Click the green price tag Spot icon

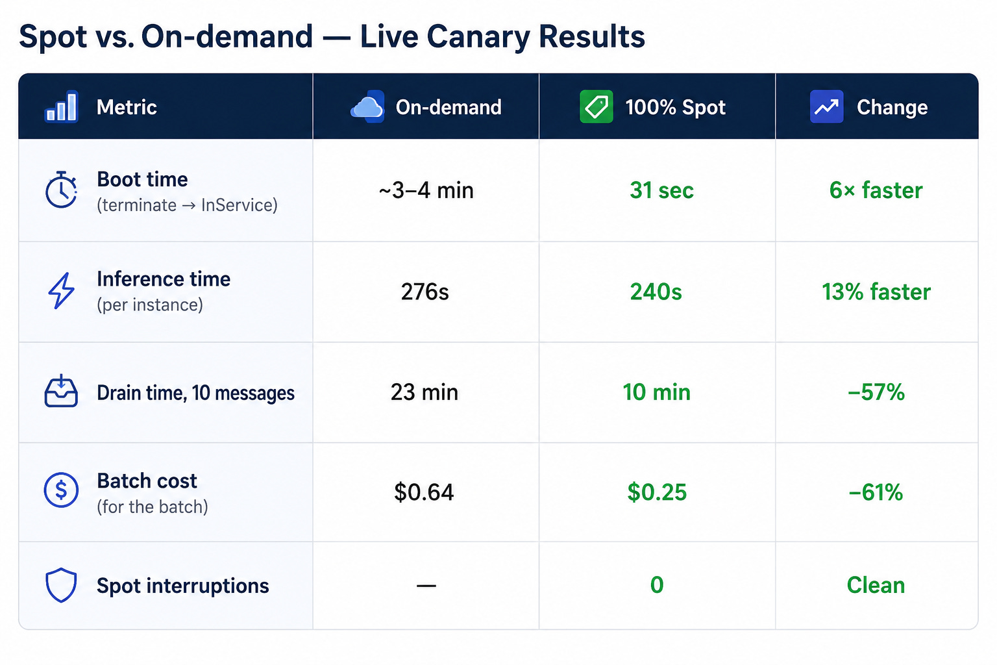[596, 107]
